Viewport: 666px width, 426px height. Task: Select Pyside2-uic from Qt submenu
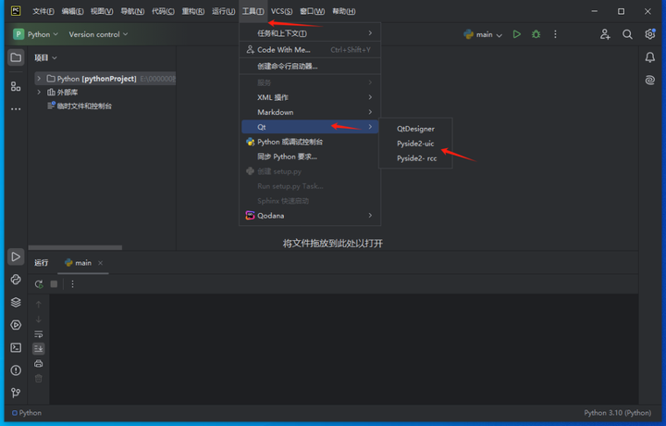[x=415, y=144]
